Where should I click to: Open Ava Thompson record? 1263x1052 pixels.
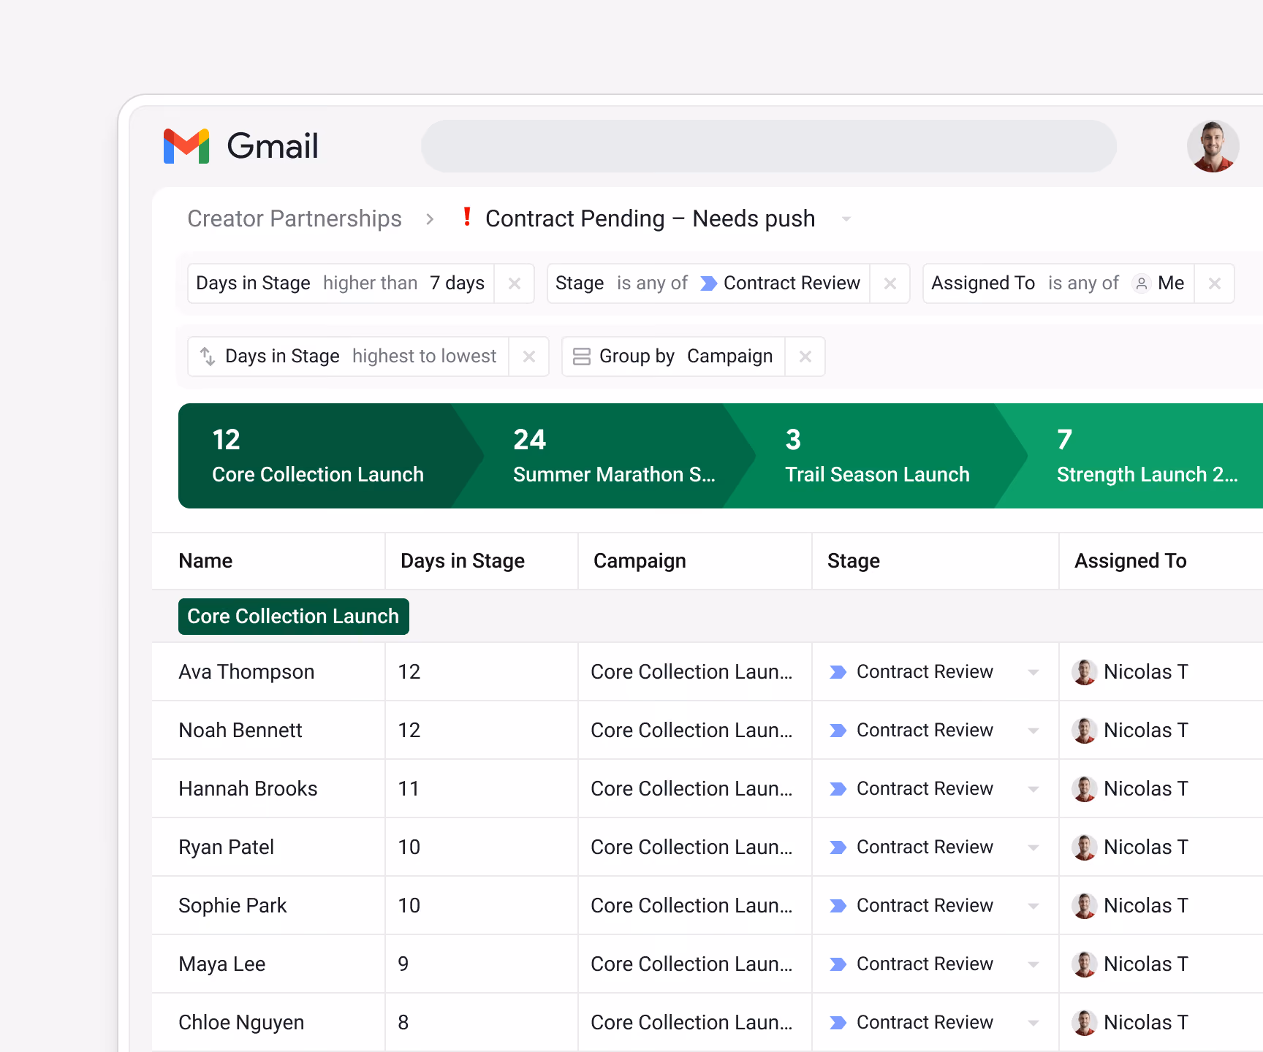(x=246, y=672)
